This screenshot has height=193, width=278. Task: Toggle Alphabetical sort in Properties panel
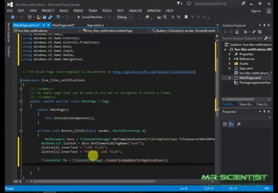coord(232,124)
